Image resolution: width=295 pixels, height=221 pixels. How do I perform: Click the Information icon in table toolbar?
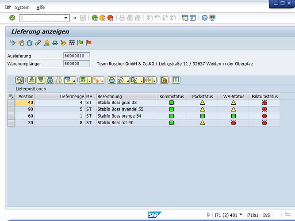click(x=176, y=80)
